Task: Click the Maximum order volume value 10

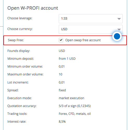Action: click(x=61, y=74)
